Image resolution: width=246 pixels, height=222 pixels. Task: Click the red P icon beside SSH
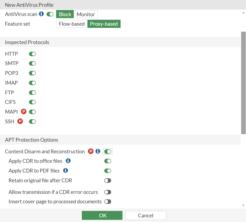pos(20,121)
